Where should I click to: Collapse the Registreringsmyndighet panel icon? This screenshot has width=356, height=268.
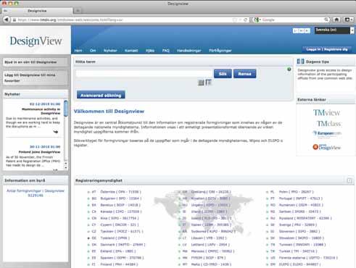(x=349, y=180)
